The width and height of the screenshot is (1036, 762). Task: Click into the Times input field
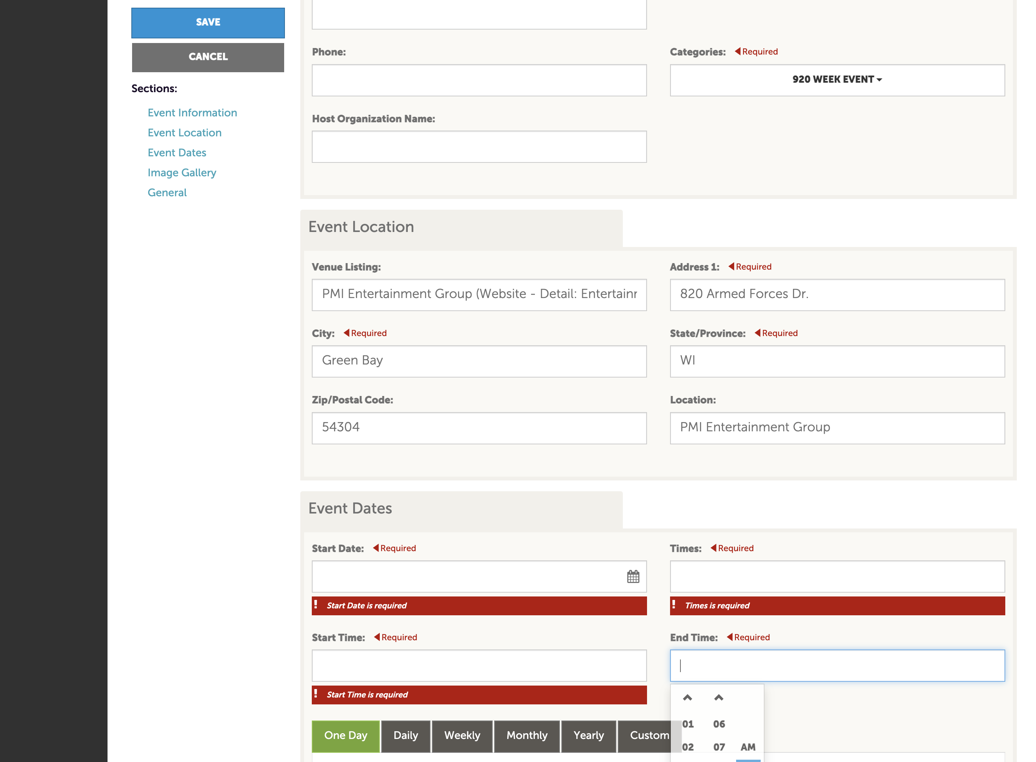point(837,576)
